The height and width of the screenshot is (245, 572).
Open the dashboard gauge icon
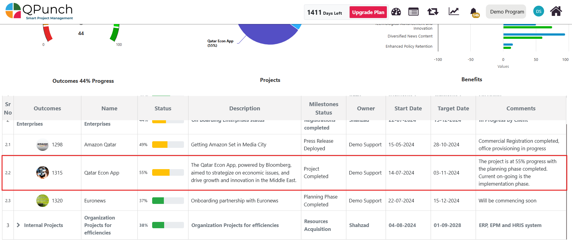click(396, 12)
